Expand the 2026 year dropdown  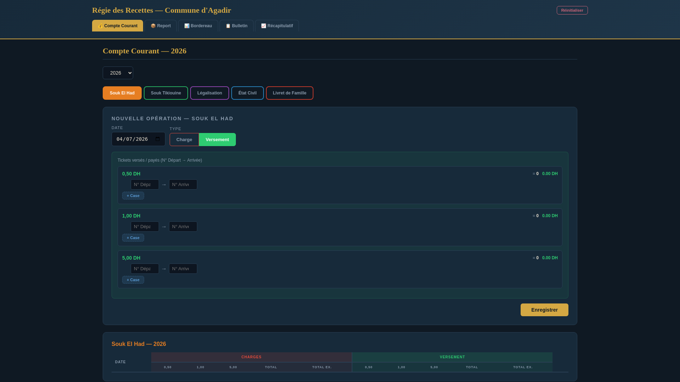click(x=118, y=73)
